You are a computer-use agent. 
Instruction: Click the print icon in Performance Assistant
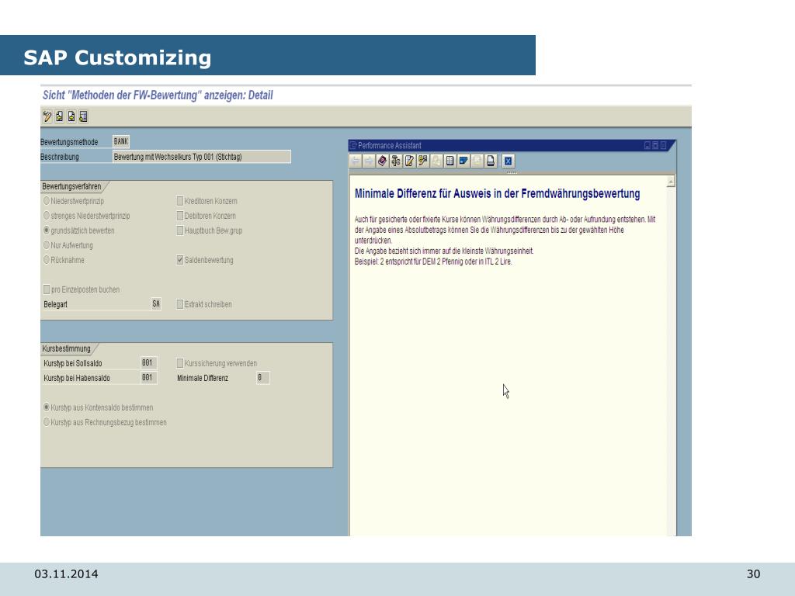tap(491, 161)
